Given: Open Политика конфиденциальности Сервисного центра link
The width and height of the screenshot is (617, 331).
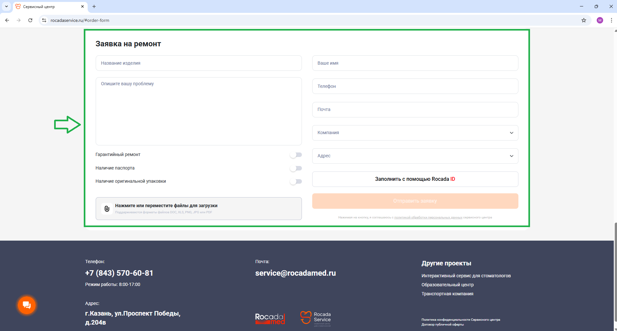Looking at the screenshot, I should pos(461,320).
